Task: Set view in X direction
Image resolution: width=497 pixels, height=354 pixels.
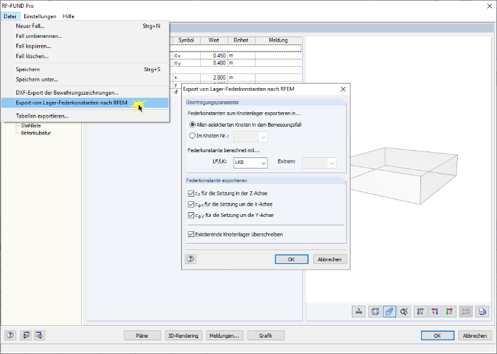Action: point(420,312)
